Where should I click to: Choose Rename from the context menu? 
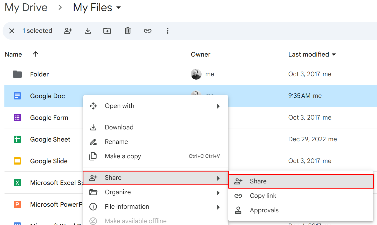pos(156,142)
